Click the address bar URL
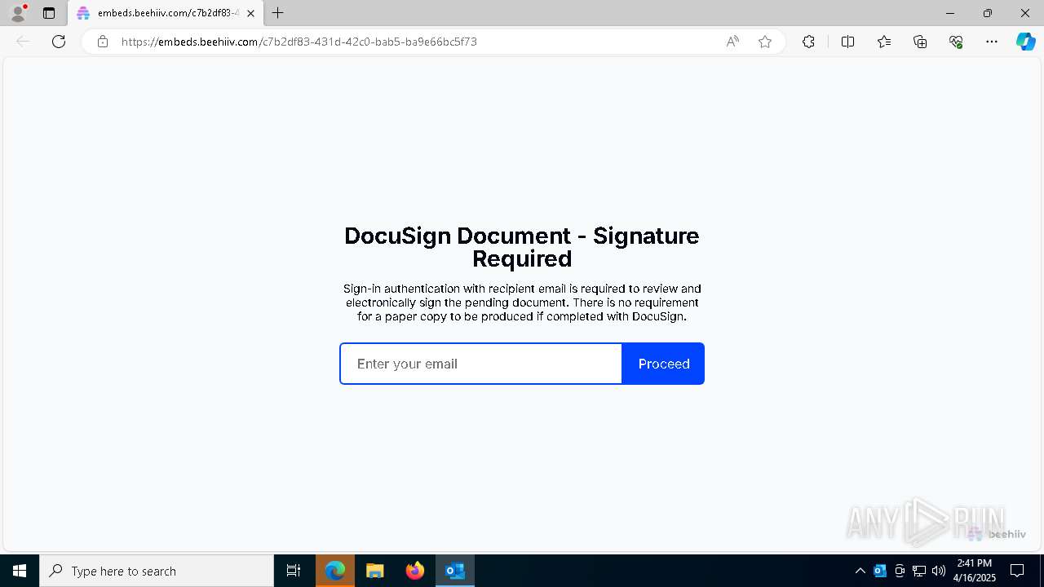This screenshot has height=587, width=1044. coord(299,42)
